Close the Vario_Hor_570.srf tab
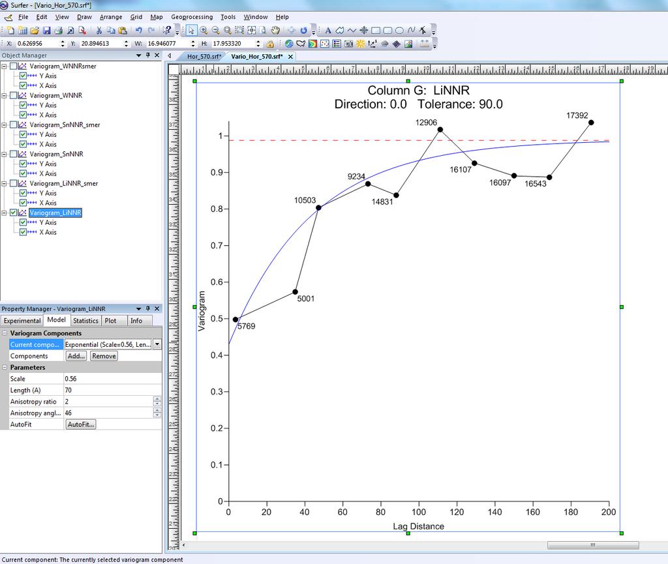 point(290,57)
